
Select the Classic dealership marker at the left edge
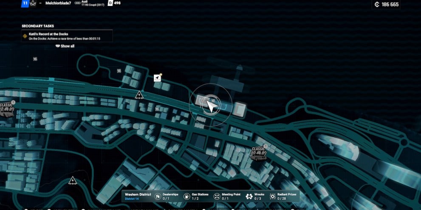(x=7, y=108)
